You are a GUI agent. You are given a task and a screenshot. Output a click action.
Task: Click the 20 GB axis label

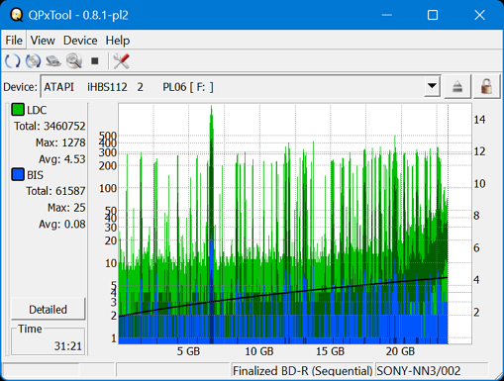pyautogui.click(x=400, y=351)
